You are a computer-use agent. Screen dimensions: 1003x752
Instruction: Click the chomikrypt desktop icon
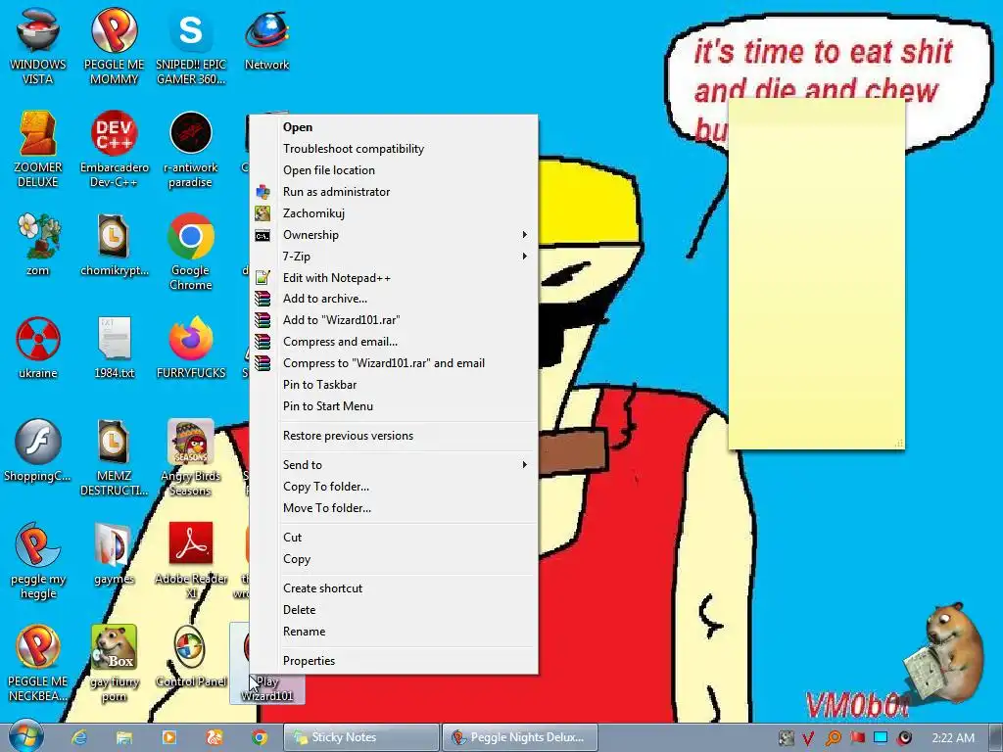pyautogui.click(x=114, y=244)
